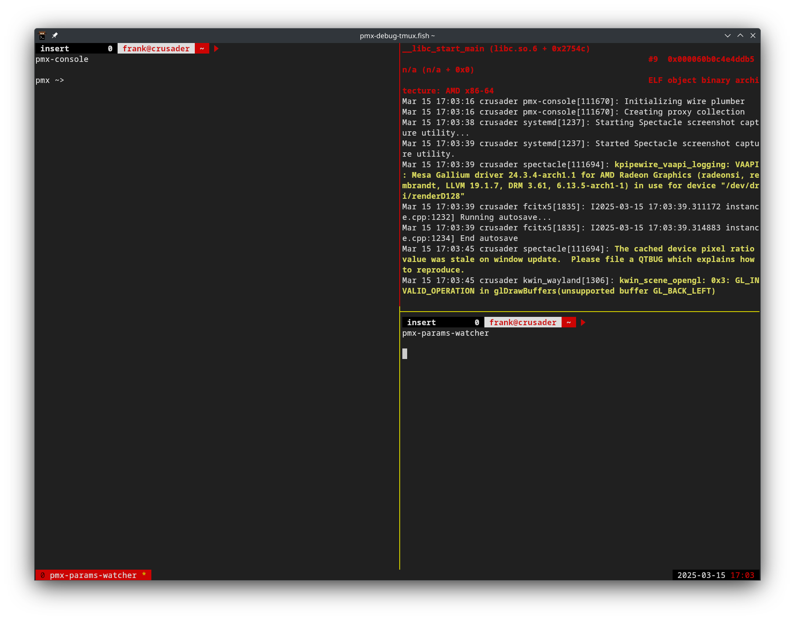Screen dimensions: 795x621
Task: Click the '__libc_start_main' red trace line
Action: 496,49
